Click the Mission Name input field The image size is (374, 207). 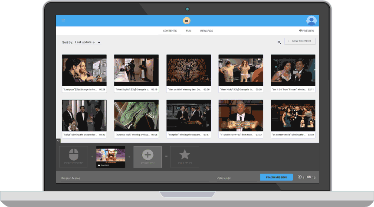[135, 178]
